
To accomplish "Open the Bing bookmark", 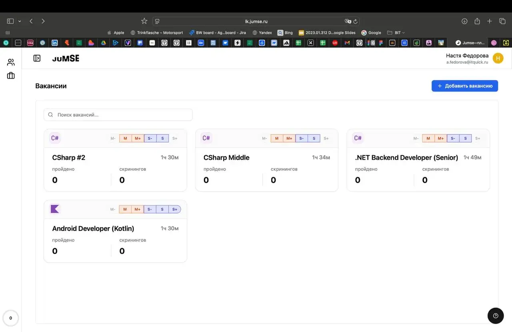I will click(x=285, y=33).
